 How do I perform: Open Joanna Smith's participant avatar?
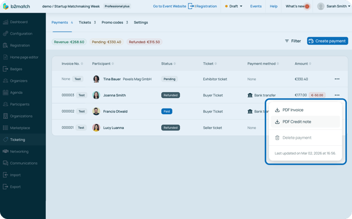[x=96, y=95]
